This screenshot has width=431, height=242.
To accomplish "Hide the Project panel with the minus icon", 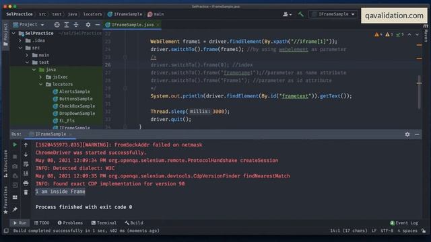I will (x=97, y=25).
